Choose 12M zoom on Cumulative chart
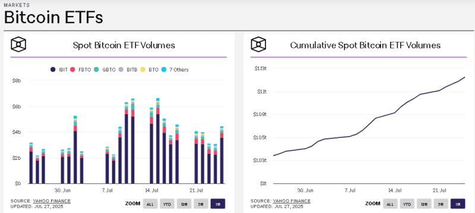Image resolution: width=475 pixels, height=213 pixels. [x=424, y=204]
